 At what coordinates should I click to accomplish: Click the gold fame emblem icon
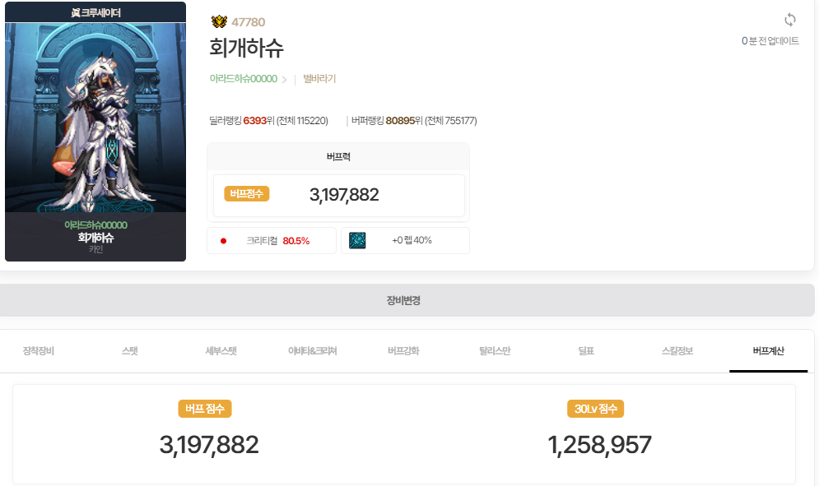[219, 21]
